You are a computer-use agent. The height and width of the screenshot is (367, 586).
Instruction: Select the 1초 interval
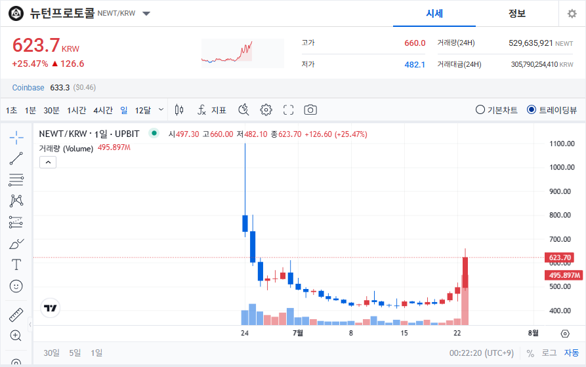[x=11, y=111]
